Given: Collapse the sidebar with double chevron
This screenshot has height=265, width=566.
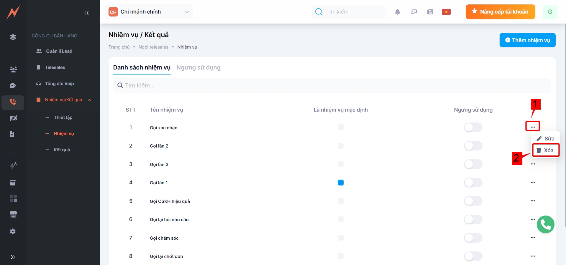Looking at the screenshot, I should [x=86, y=13].
